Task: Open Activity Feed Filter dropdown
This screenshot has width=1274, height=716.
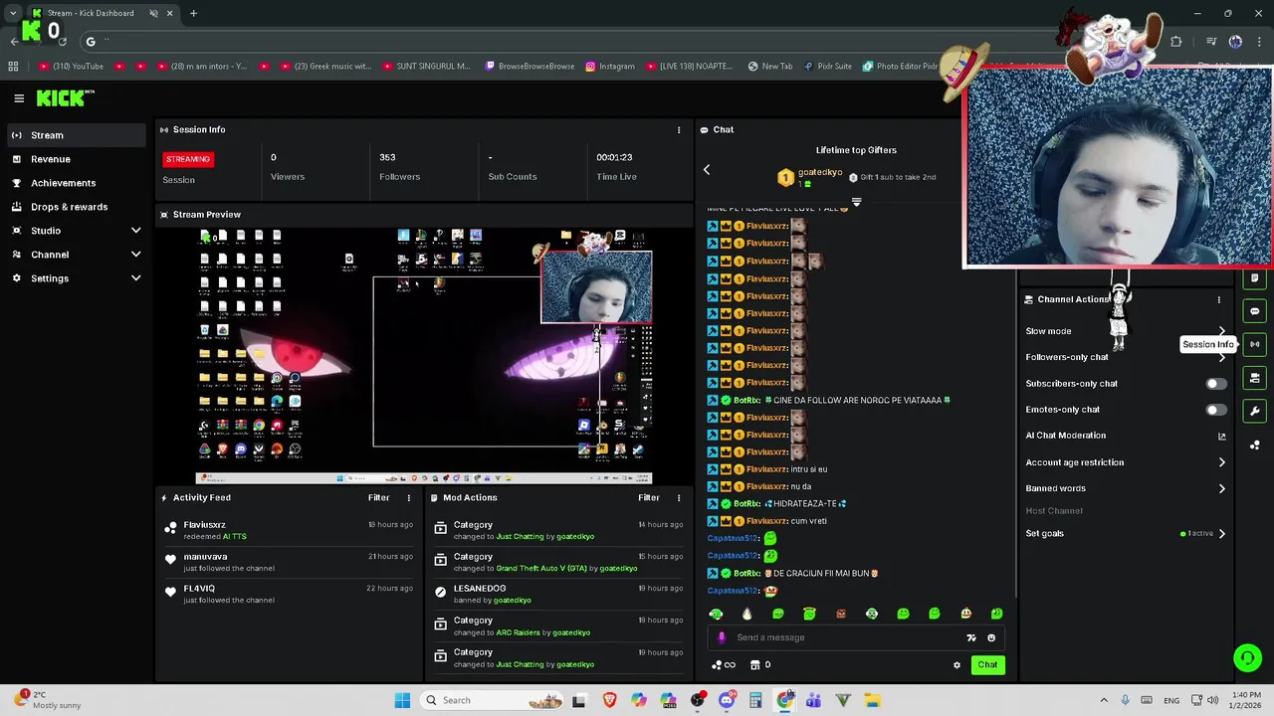Action: 379,497
